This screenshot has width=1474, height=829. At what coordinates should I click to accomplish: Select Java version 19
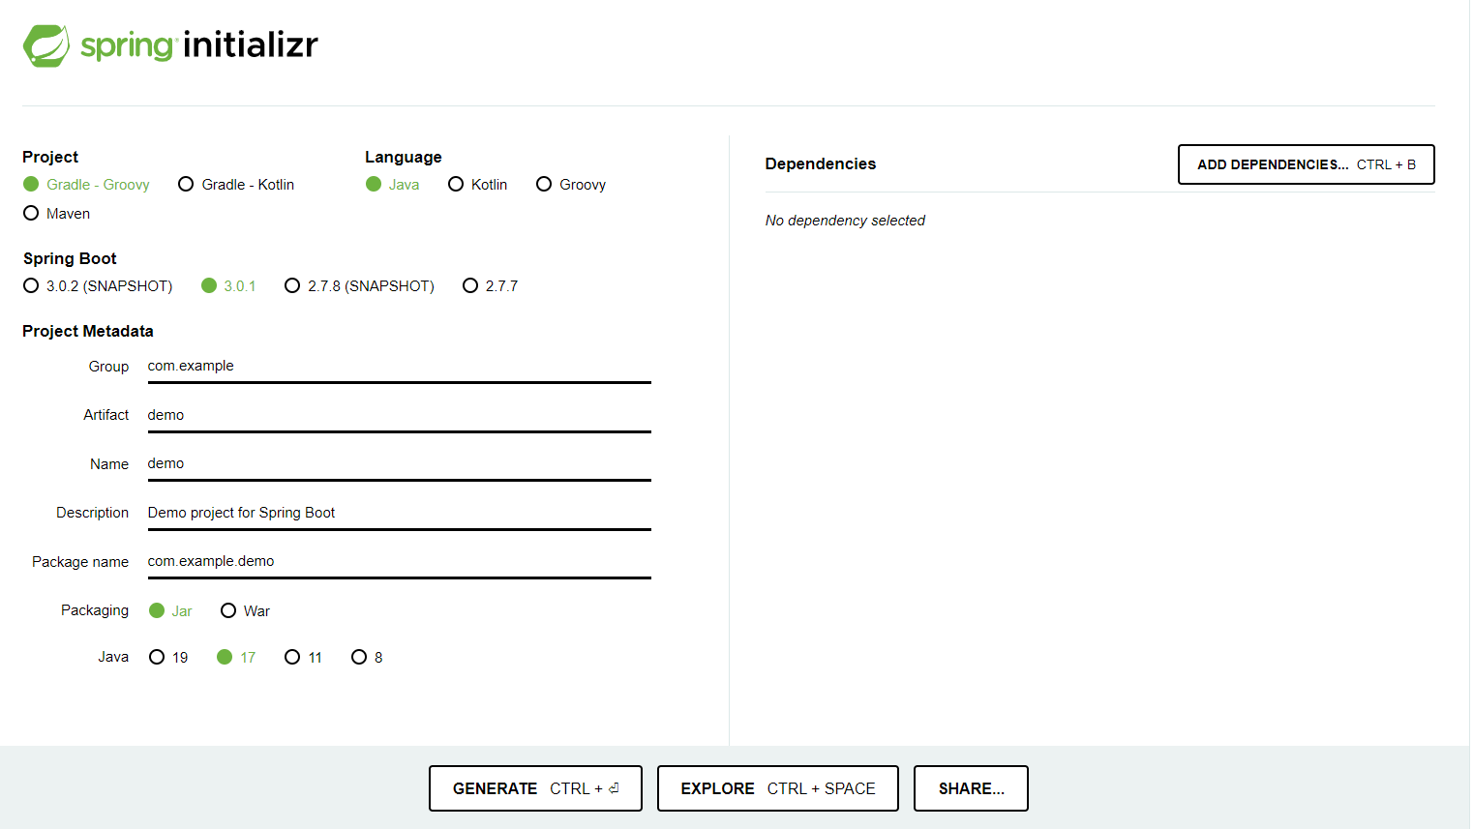[168, 658]
